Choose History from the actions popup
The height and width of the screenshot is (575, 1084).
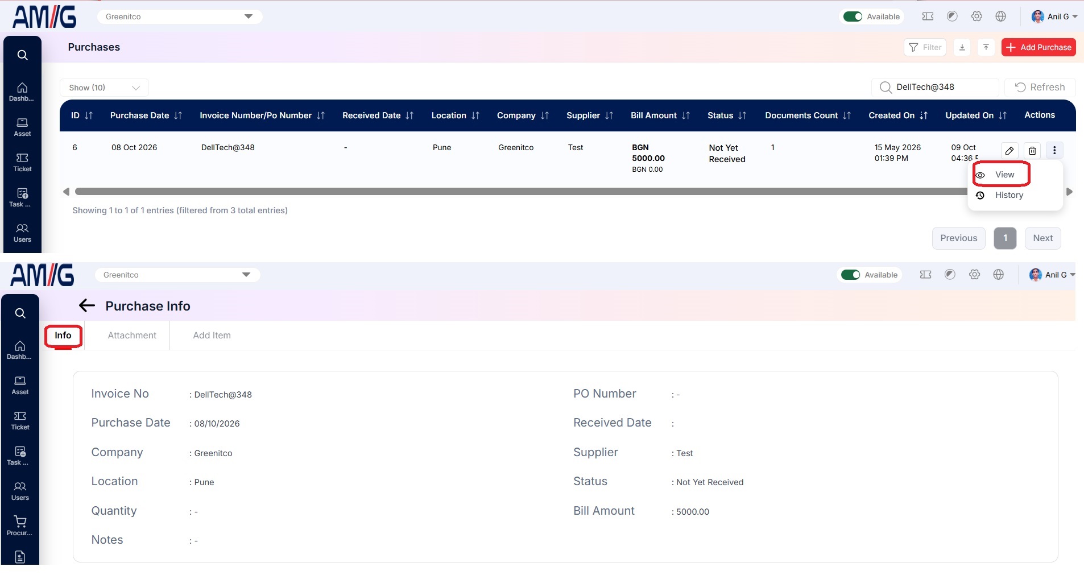pos(1008,195)
